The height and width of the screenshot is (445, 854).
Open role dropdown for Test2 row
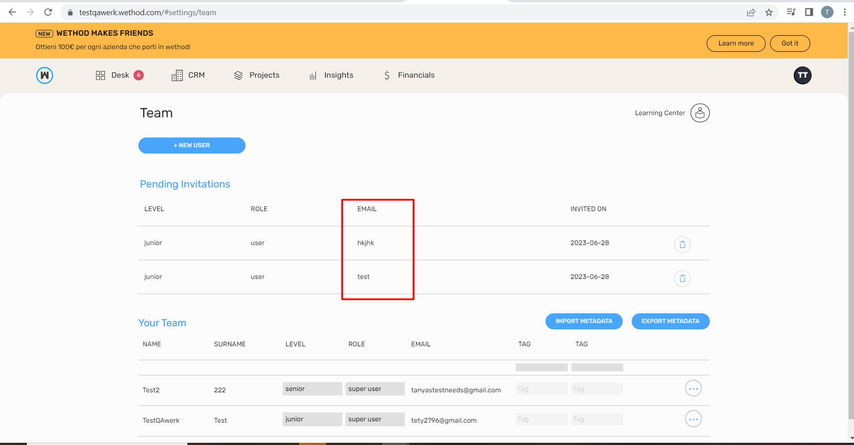coord(375,389)
